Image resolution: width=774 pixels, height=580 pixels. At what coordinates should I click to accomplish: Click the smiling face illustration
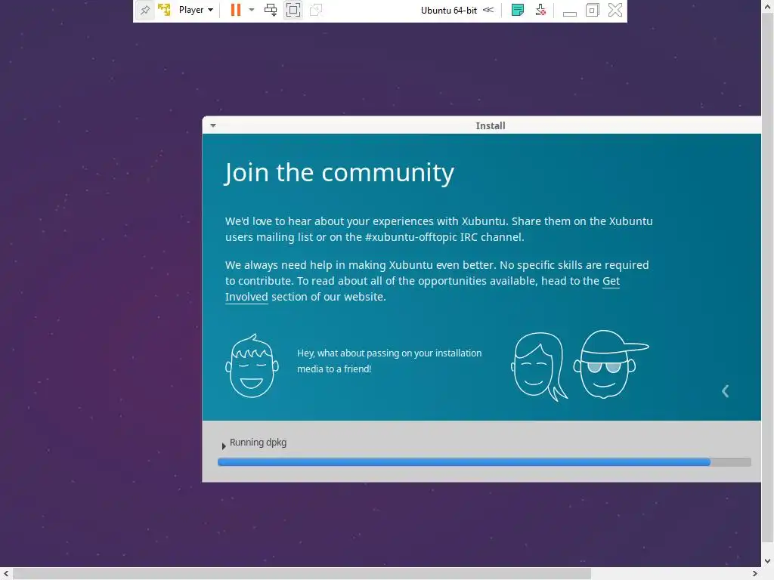pos(252,366)
